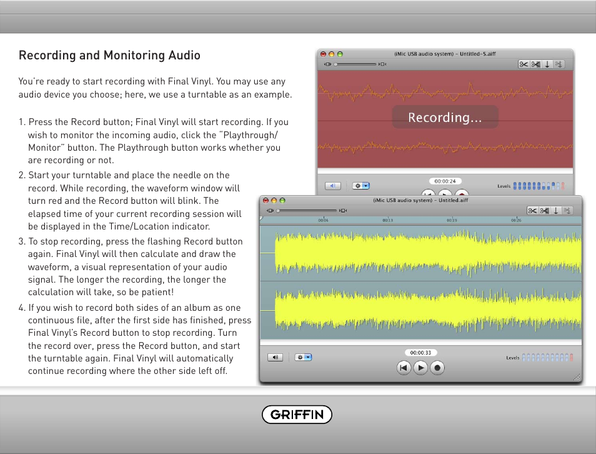Screen dimensions: 596x454
Task: Click the dimmed split icon in the Untitled.aiff toolbar
Action: coord(567,211)
